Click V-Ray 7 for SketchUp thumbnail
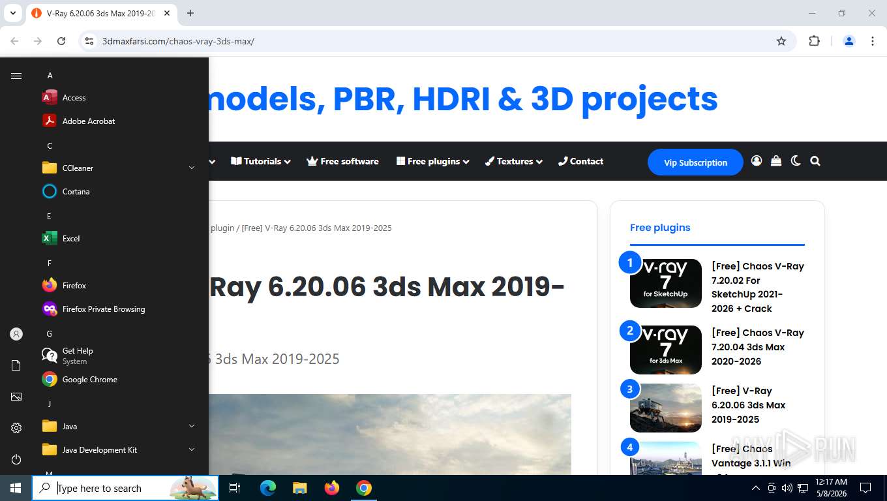887x501 pixels. pos(666,283)
